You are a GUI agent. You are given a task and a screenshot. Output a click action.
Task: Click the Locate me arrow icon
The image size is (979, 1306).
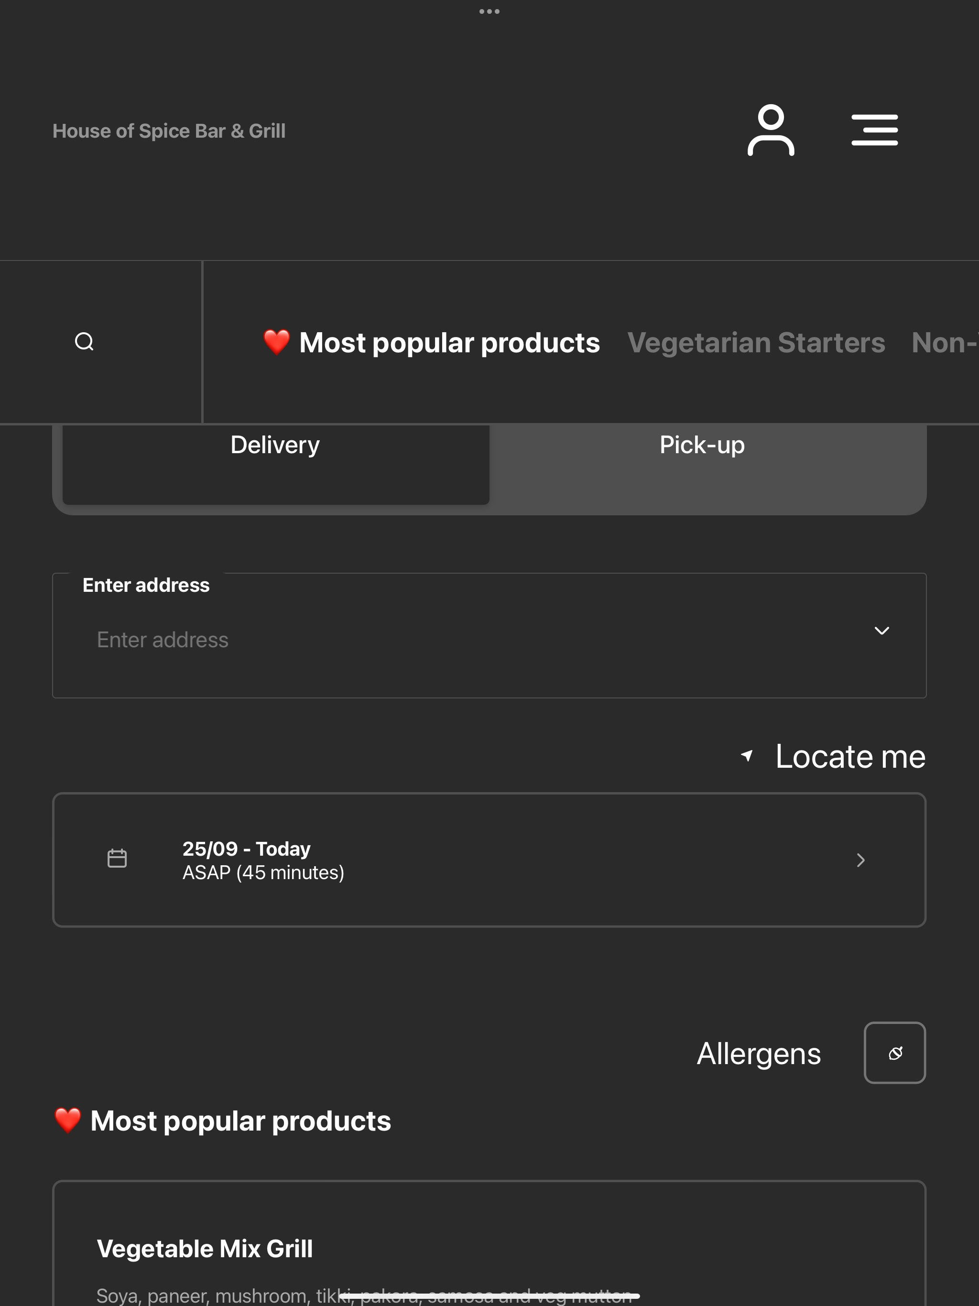coord(747,755)
